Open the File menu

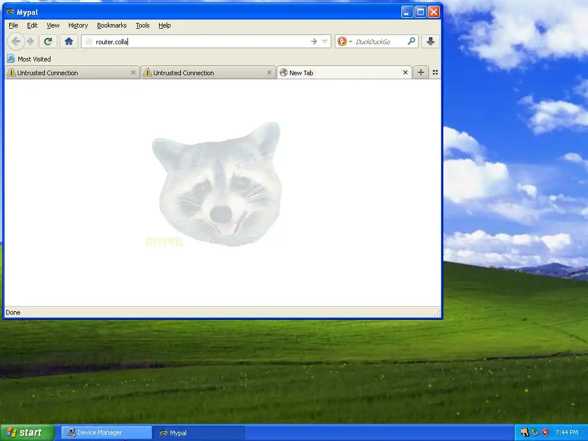pos(13,25)
